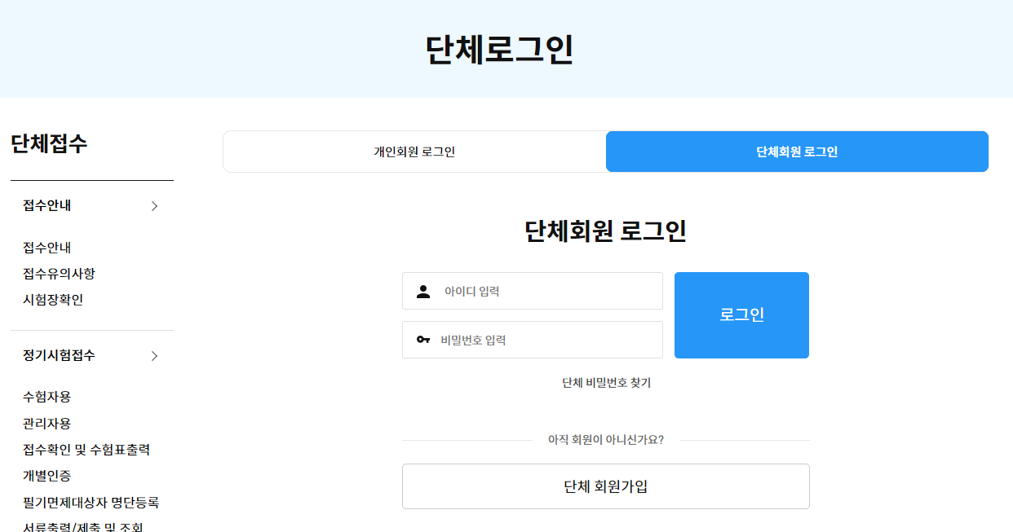Image resolution: width=1013 pixels, height=532 pixels.
Task: Open 단체 회원가입 registration button
Action: point(605,486)
